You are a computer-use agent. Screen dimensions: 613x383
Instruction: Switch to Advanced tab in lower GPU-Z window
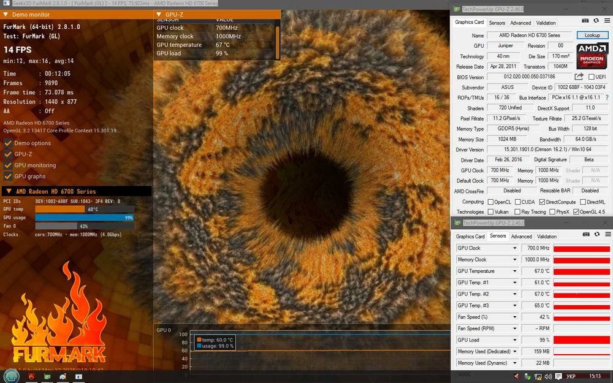click(521, 237)
